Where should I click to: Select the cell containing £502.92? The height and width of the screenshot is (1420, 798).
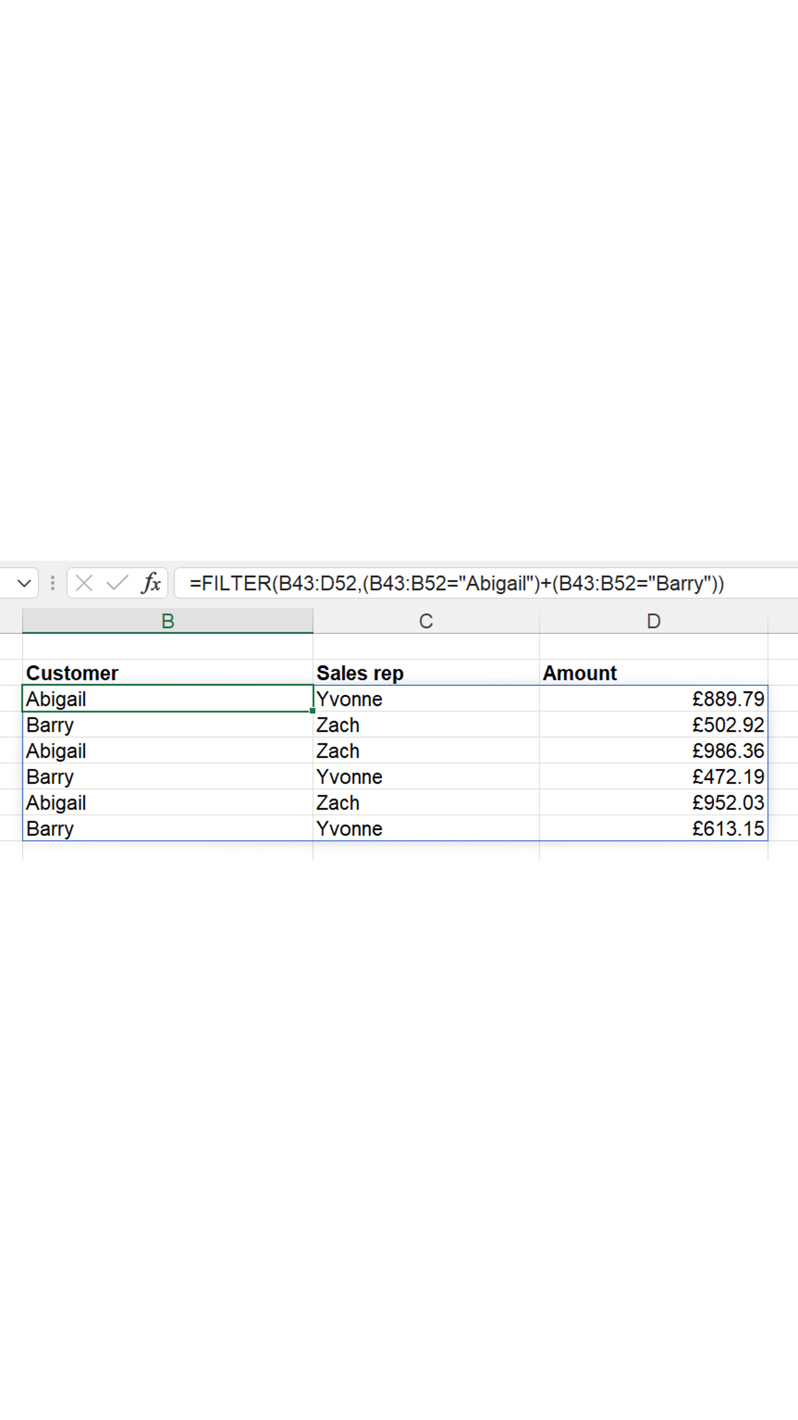click(653, 725)
